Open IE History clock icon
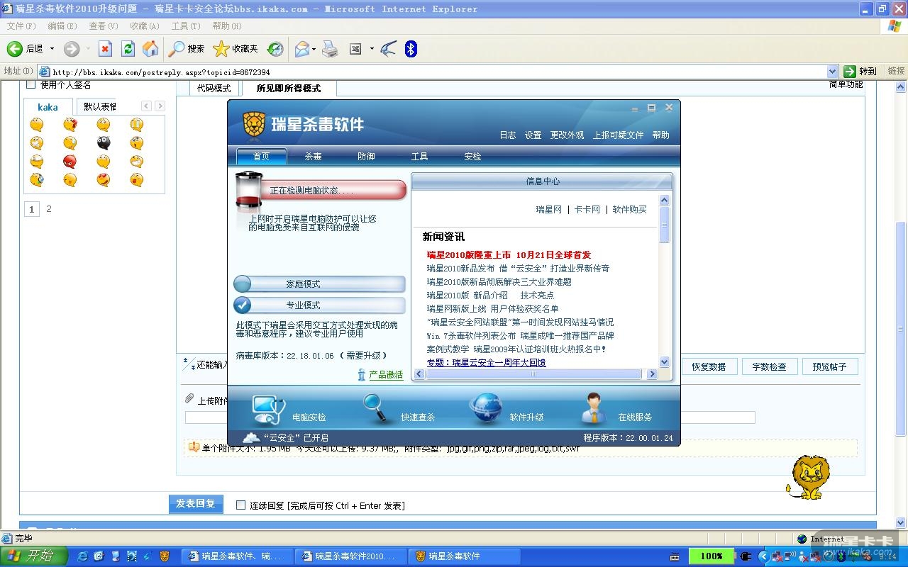Screen dimensions: 908x567 275,49
